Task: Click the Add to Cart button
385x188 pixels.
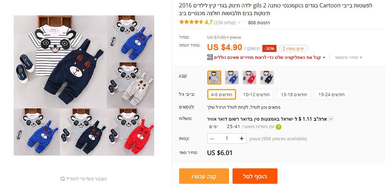Action: 255,176
